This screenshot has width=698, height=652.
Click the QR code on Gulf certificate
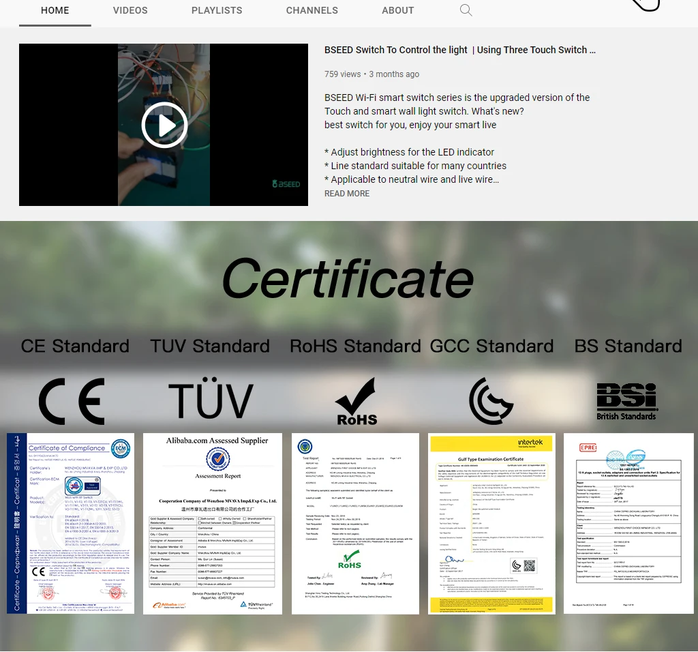tap(529, 565)
